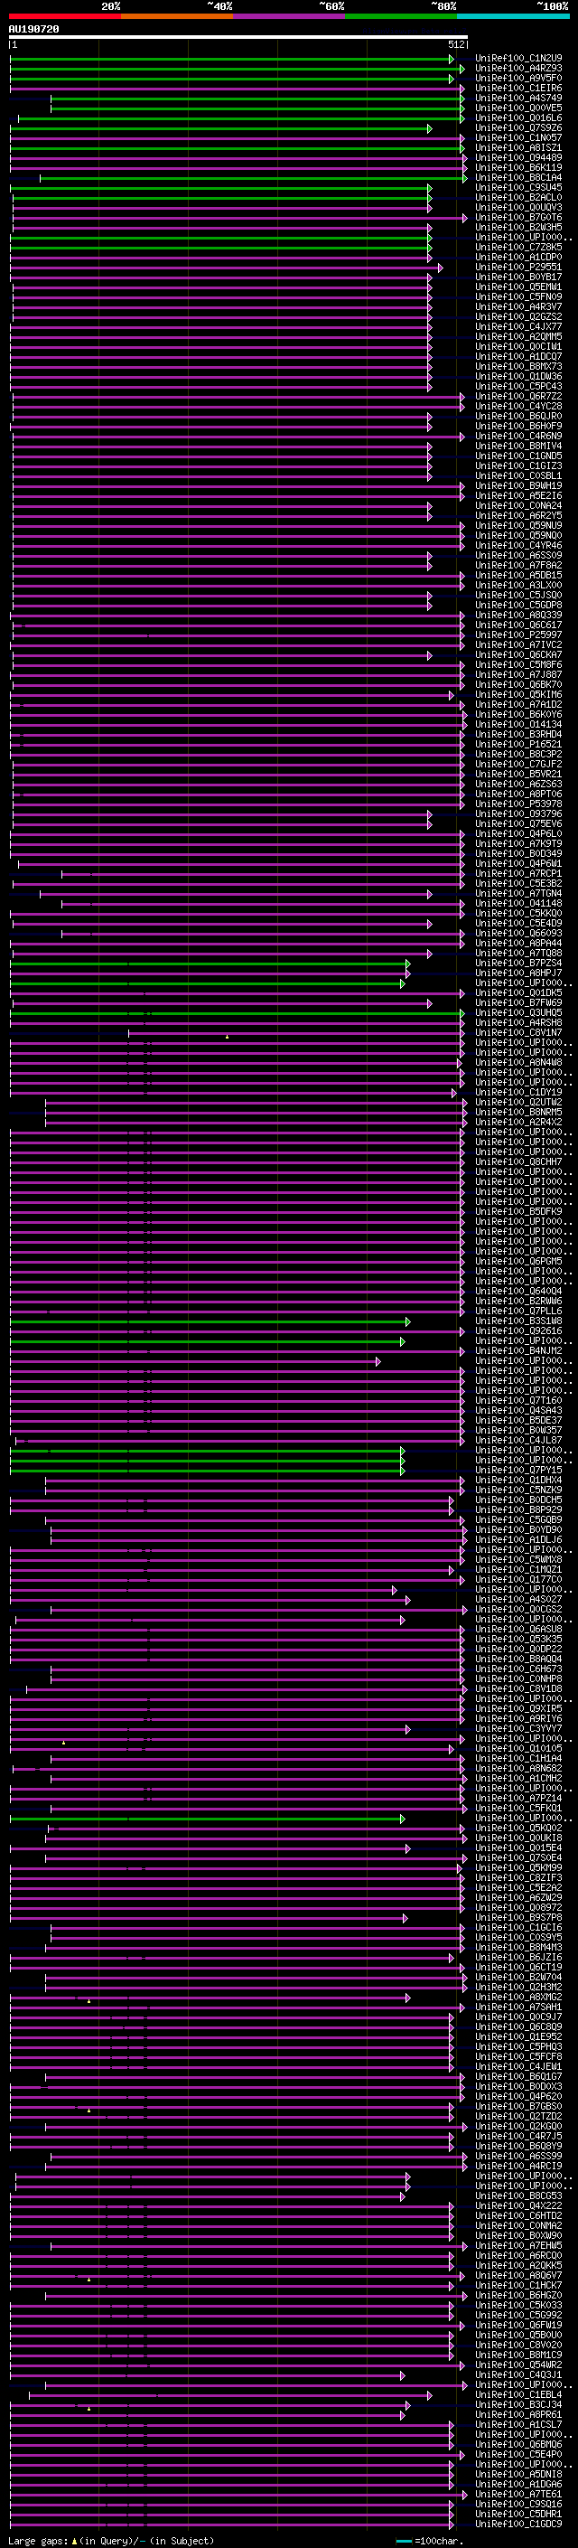
Task: Select the UniRef100_A2QMM5 label
Action: 518,336
